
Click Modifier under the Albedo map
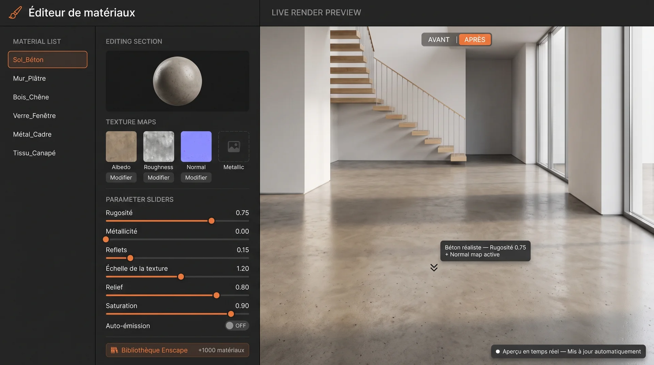coord(121,177)
